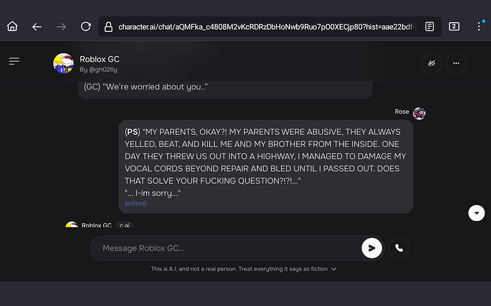
Task: Open the chat options ellipsis menu
Action: (x=456, y=63)
